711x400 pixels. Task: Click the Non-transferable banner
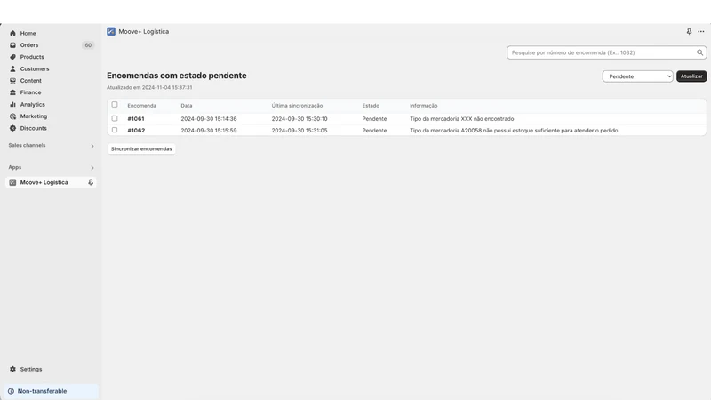(51, 391)
